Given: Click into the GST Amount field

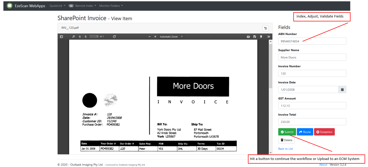Looking at the screenshot, I should [x=312, y=106].
